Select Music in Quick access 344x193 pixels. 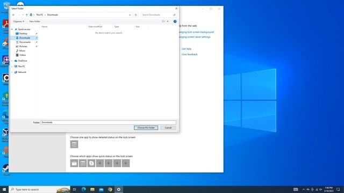coord(22,51)
